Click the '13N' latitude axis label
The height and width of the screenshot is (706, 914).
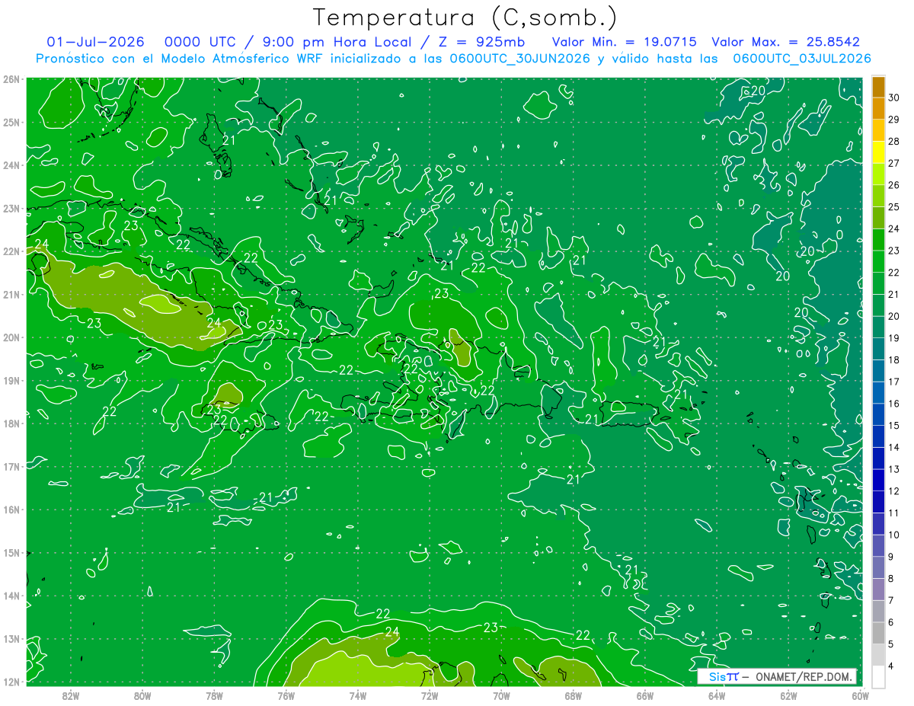click(x=11, y=638)
